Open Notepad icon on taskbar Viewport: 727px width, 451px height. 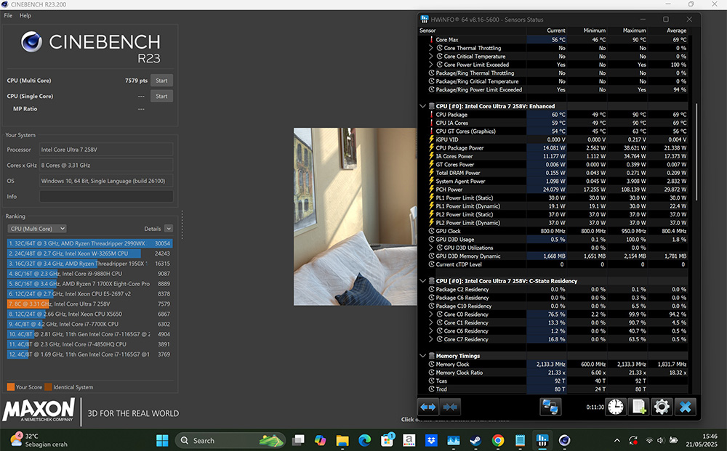point(520,440)
